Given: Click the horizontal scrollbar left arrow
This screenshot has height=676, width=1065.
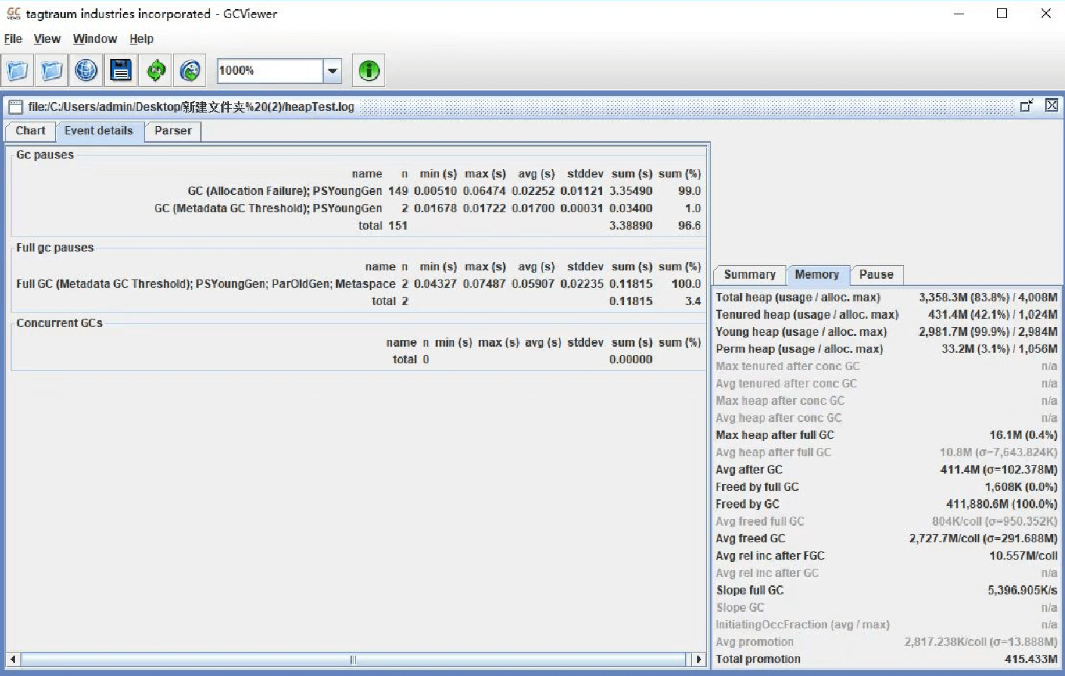Looking at the screenshot, I should [x=13, y=659].
